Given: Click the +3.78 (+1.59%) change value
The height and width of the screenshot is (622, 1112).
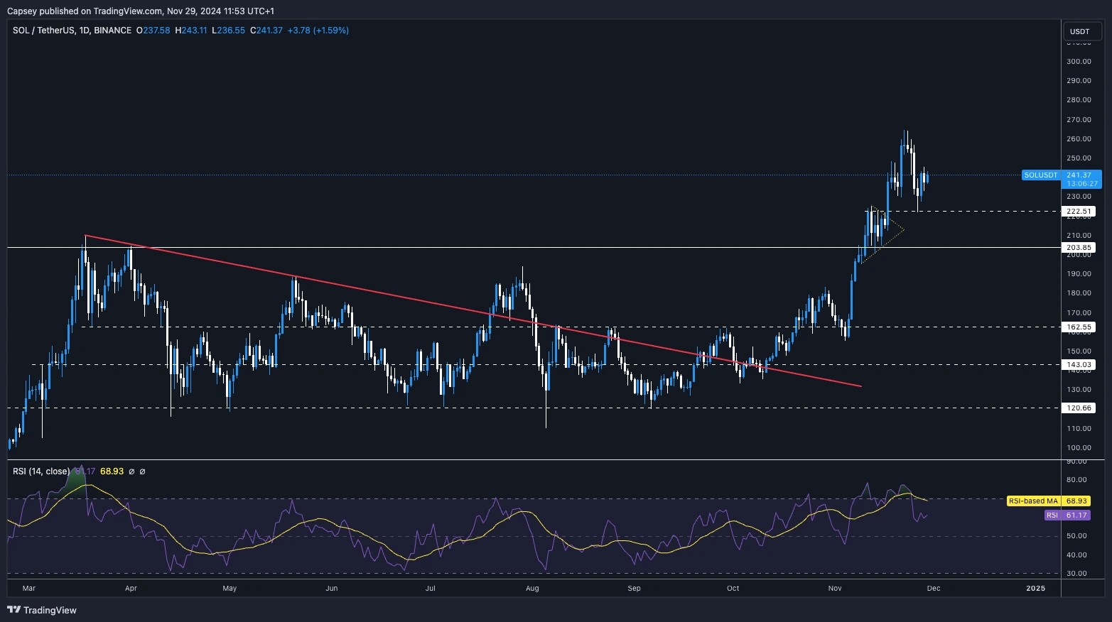Looking at the screenshot, I should point(319,31).
